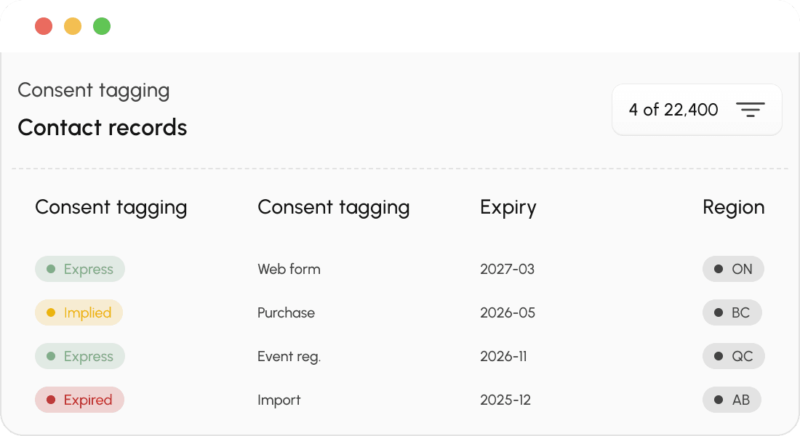Click the AB region badge
The image size is (800, 436).
coord(732,400)
